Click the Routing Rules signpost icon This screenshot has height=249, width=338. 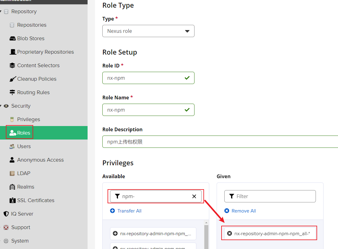click(x=12, y=92)
